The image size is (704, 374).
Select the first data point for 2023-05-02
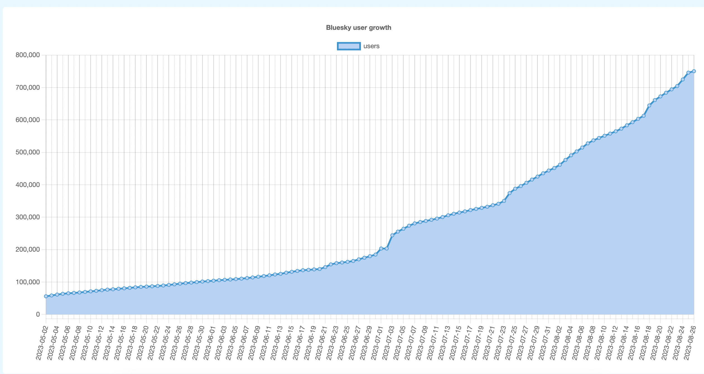click(46, 296)
